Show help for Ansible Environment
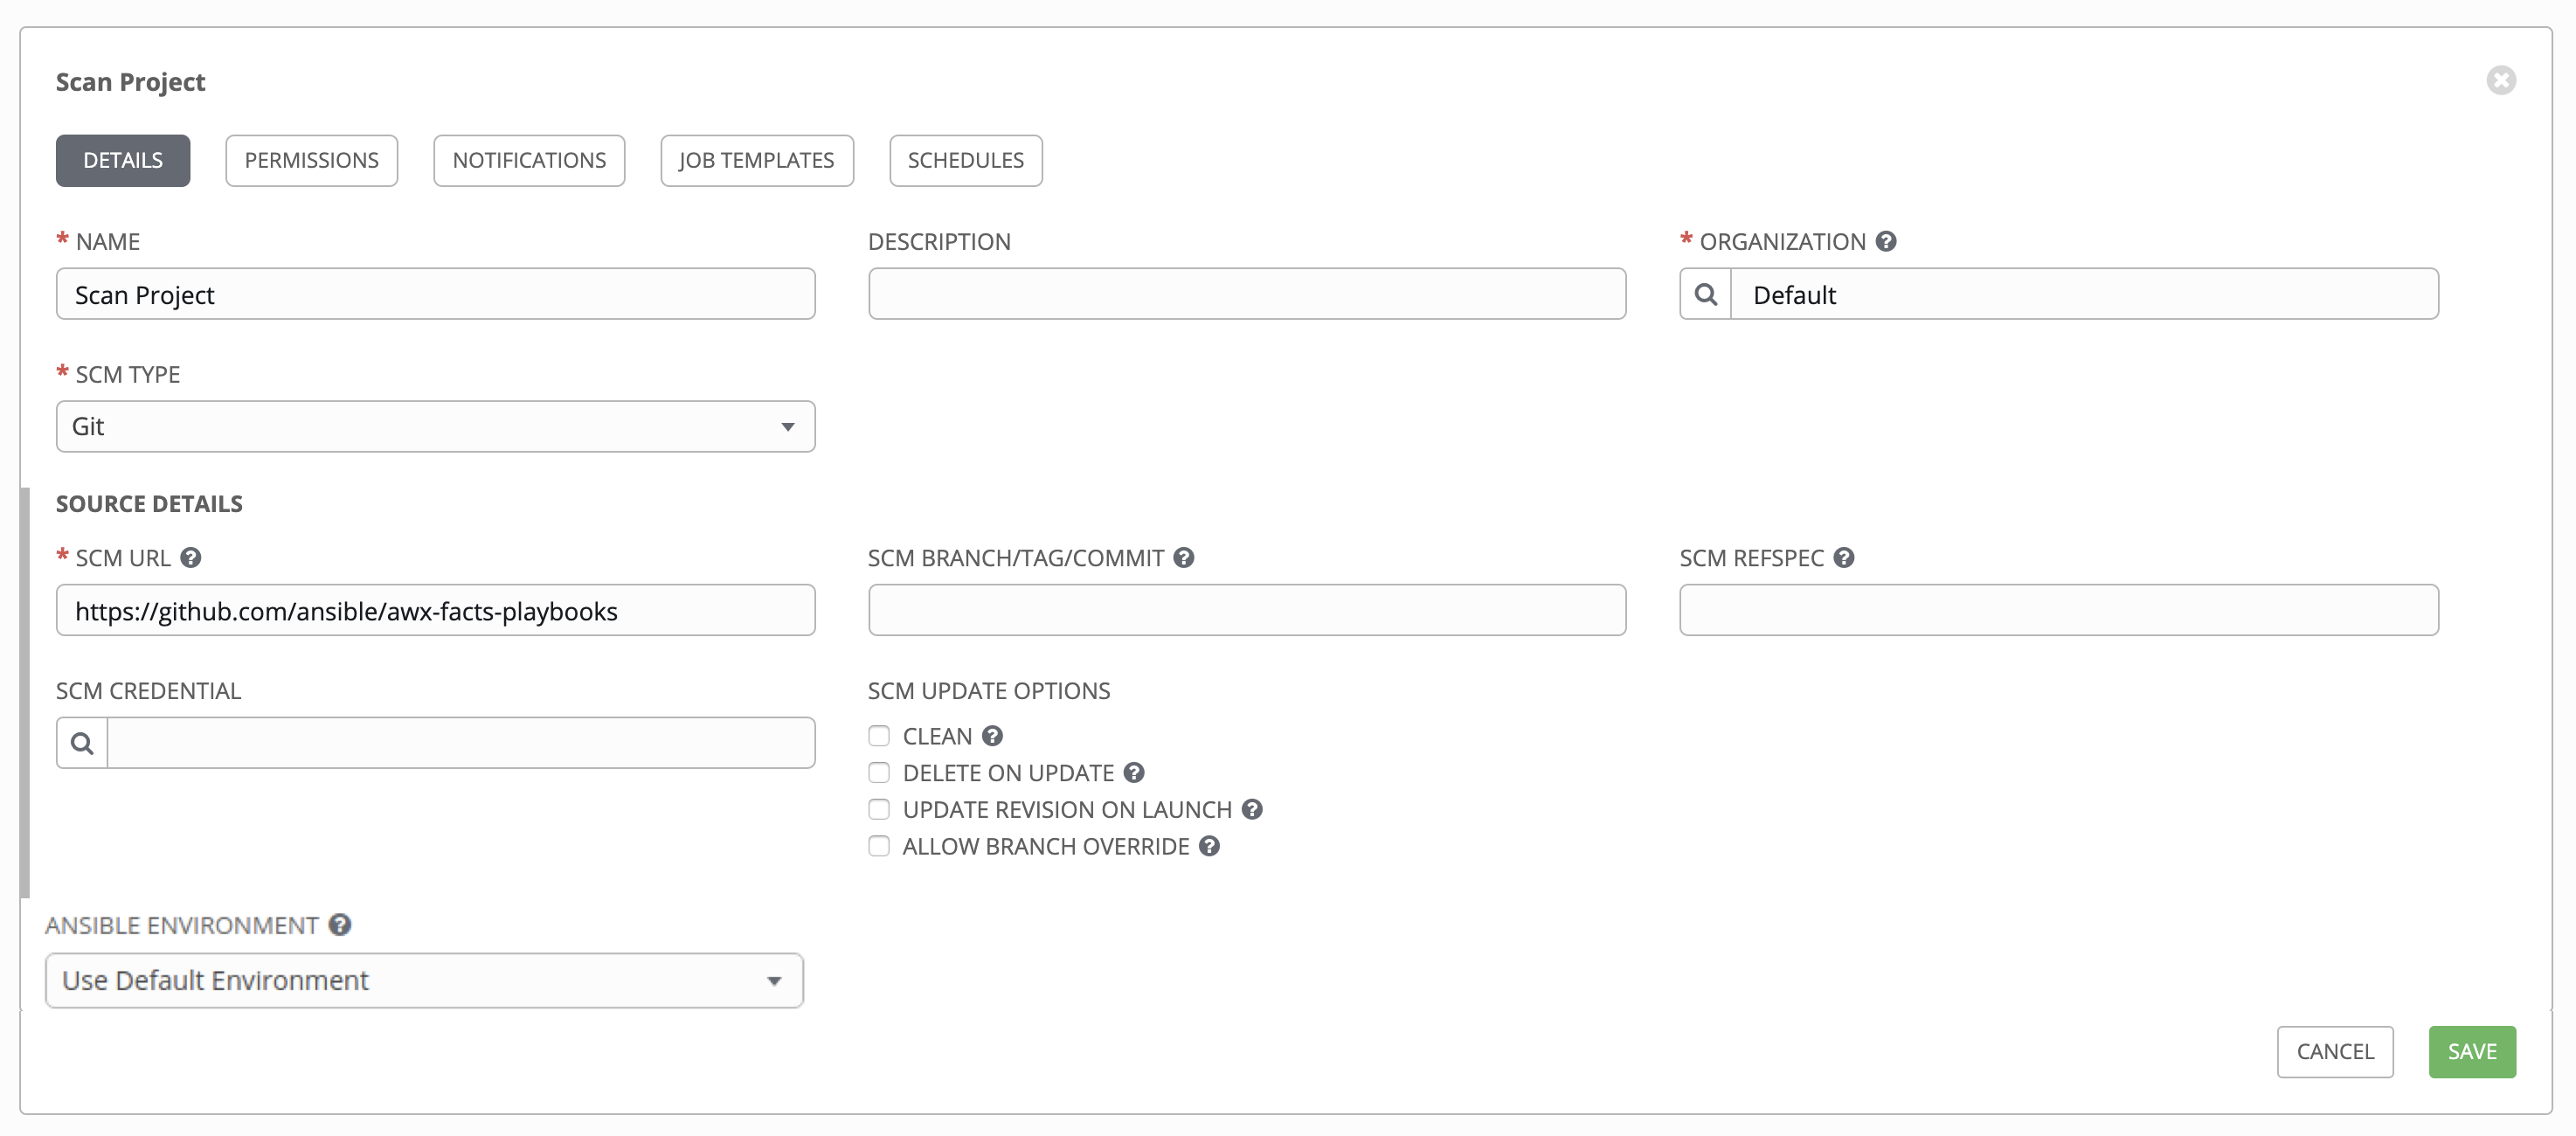The image size is (2576, 1136). (x=340, y=925)
